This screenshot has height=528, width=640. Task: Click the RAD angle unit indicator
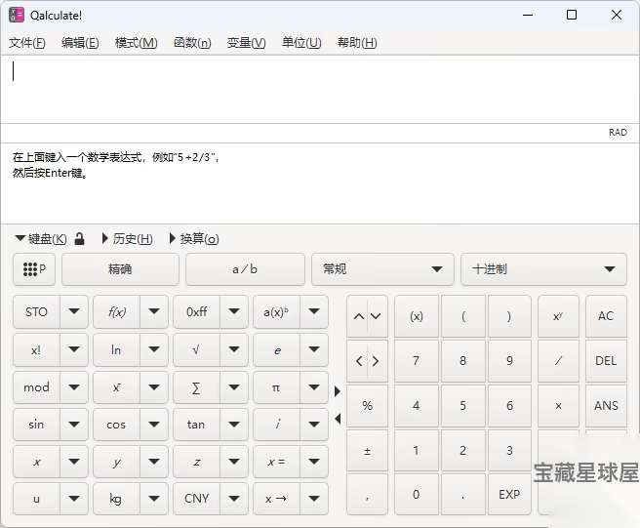(618, 133)
